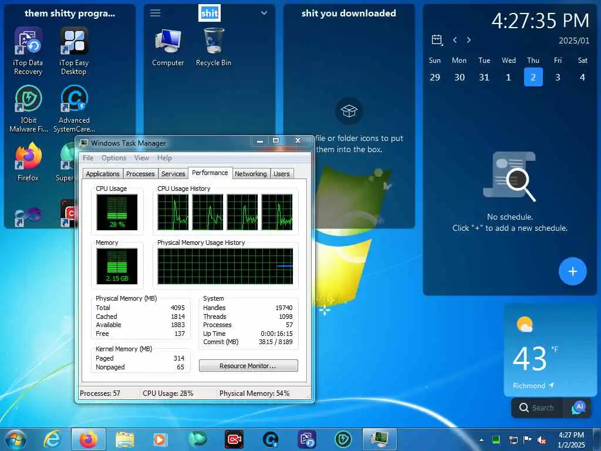Click the Memory 2.15 GB gauge
The height and width of the screenshot is (451, 601).
click(117, 266)
